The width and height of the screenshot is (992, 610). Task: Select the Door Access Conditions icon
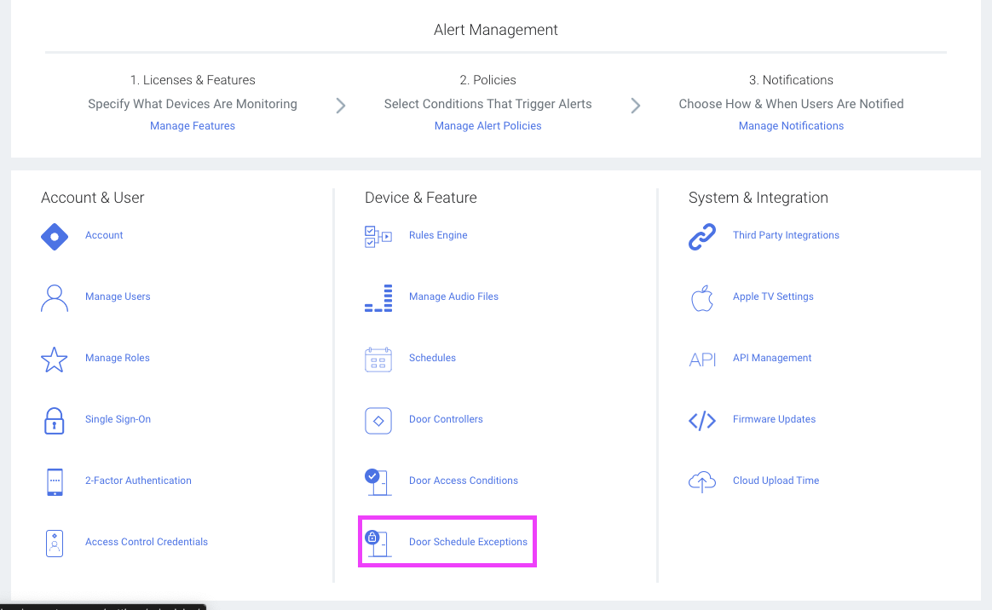click(378, 481)
